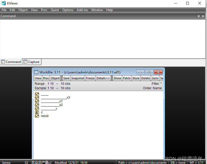Minimize the EViews main window
Viewport: 207px width, 164px height.
click(x=176, y=3)
